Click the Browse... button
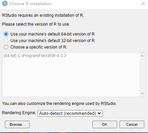 point(17,124)
